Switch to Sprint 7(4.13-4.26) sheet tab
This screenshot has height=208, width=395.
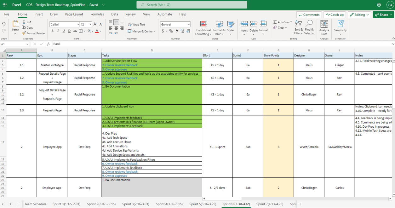tap(270, 204)
